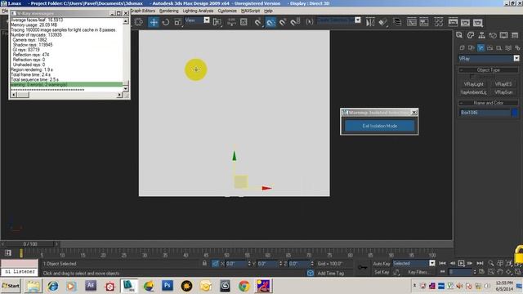Collapse the Name and Color rollout

click(489, 103)
